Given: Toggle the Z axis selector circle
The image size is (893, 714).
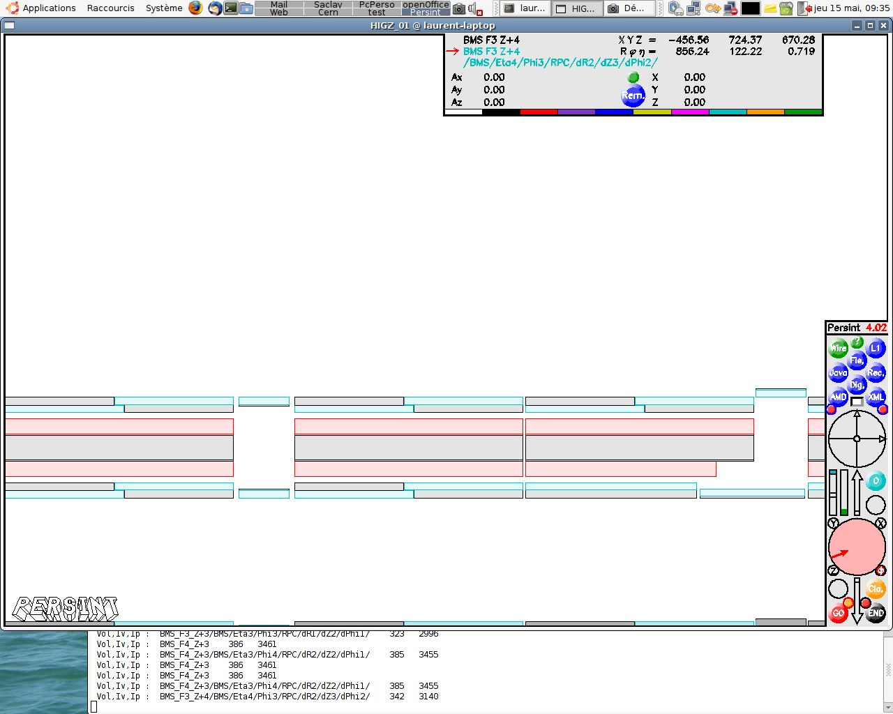Looking at the screenshot, I should (x=833, y=570).
